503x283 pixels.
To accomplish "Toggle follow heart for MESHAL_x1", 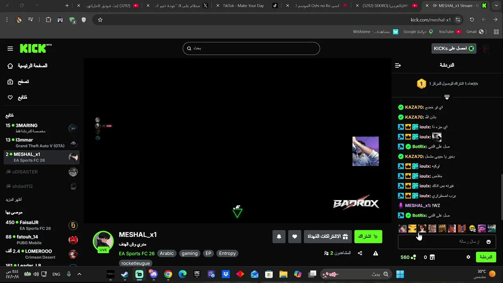I will pyautogui.click(x=295, y=236).
